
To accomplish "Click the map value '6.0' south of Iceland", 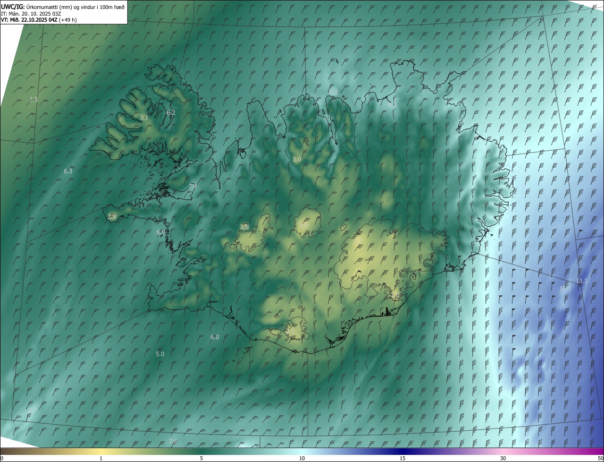I will pyautogui.click(x=215, y=337).
